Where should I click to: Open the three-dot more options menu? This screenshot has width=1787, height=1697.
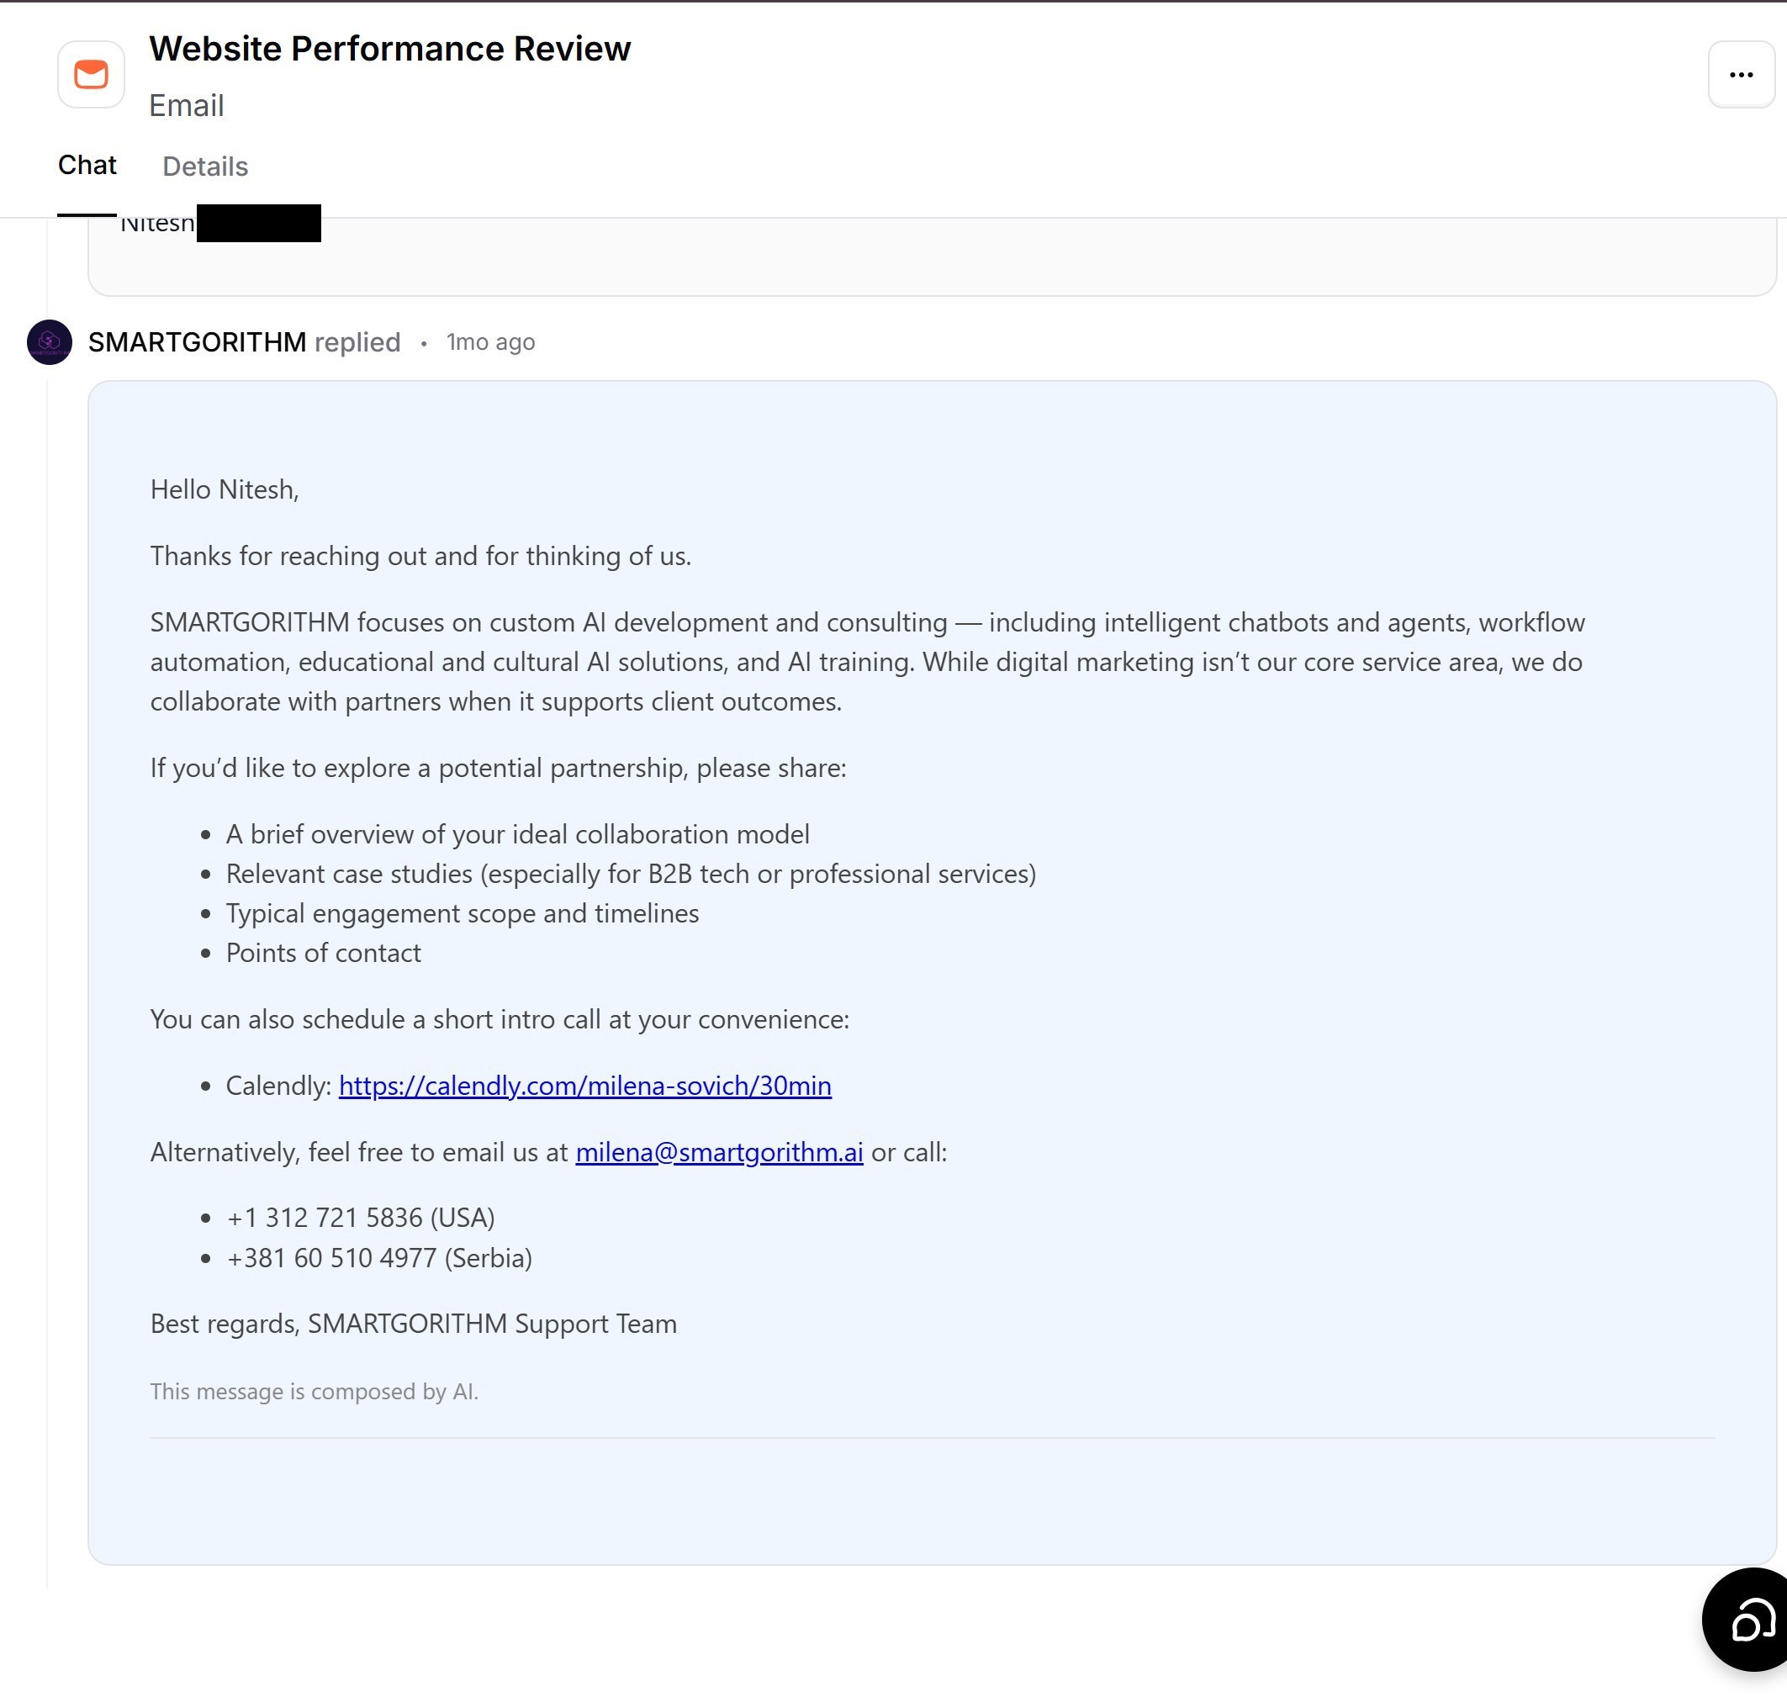coord(1741,75)
